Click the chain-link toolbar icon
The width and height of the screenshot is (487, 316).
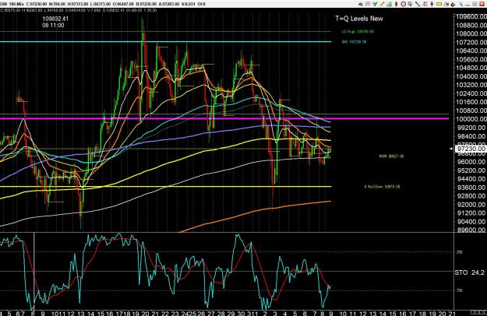coord(368,4)
